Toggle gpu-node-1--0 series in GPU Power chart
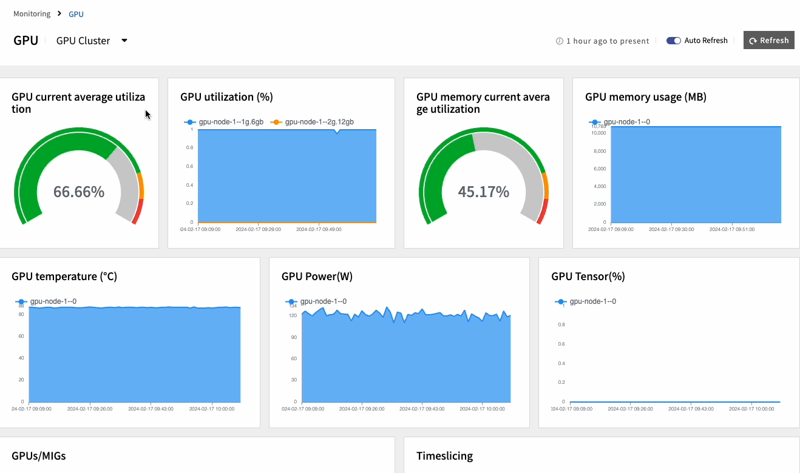The height and width of the screenshot is (473, 800). pyautogui.click(x=323, y=301)
